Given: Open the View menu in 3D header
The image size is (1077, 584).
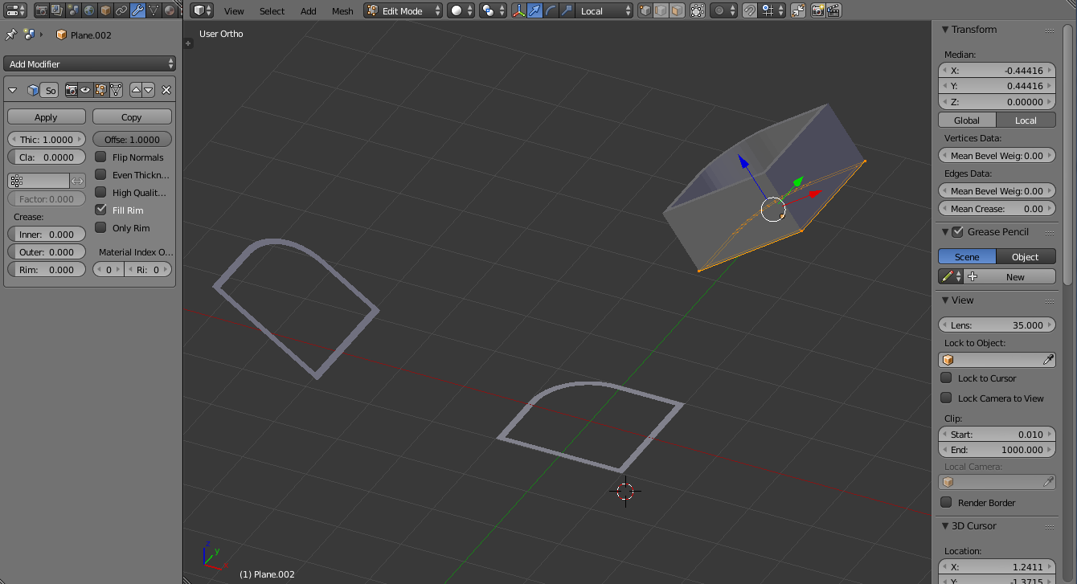Looking at the screenshot, I should pos(234,10).
